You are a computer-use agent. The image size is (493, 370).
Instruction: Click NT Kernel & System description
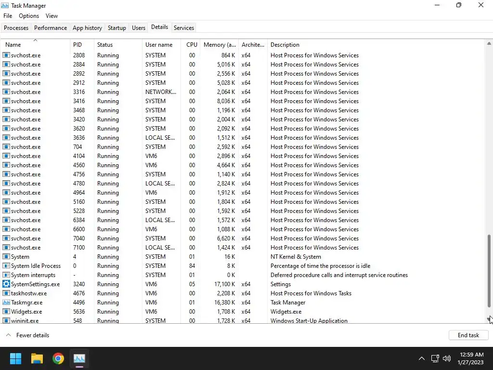point(296,257)
